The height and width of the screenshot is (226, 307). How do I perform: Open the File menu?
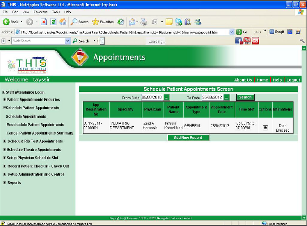coord(5,12)
